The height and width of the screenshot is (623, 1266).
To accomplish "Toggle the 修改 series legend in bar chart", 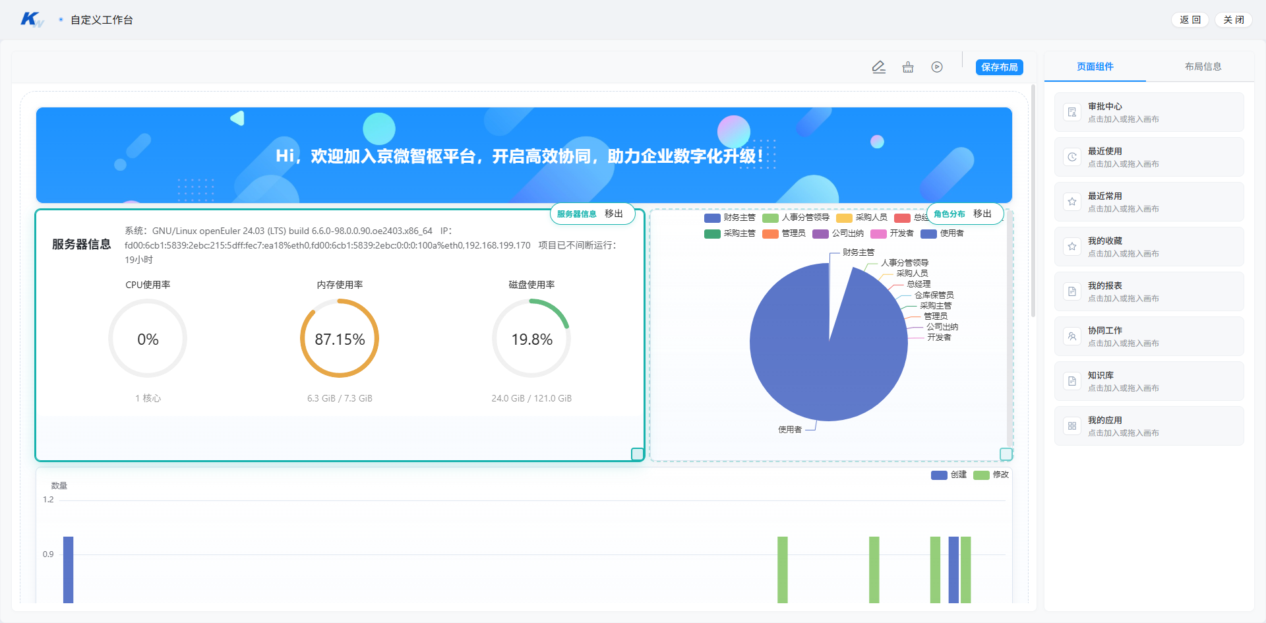I will click(x=991, y=475).
